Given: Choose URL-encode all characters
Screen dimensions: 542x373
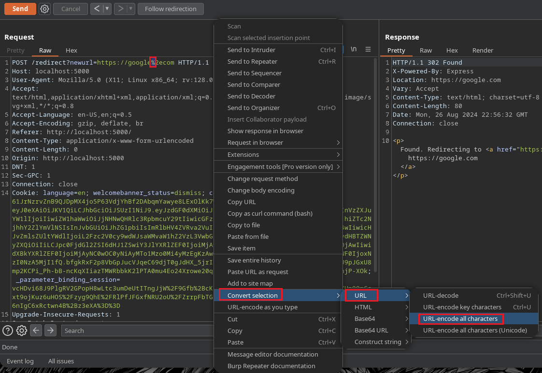Looking at the screenshot, I should point(460,318).
